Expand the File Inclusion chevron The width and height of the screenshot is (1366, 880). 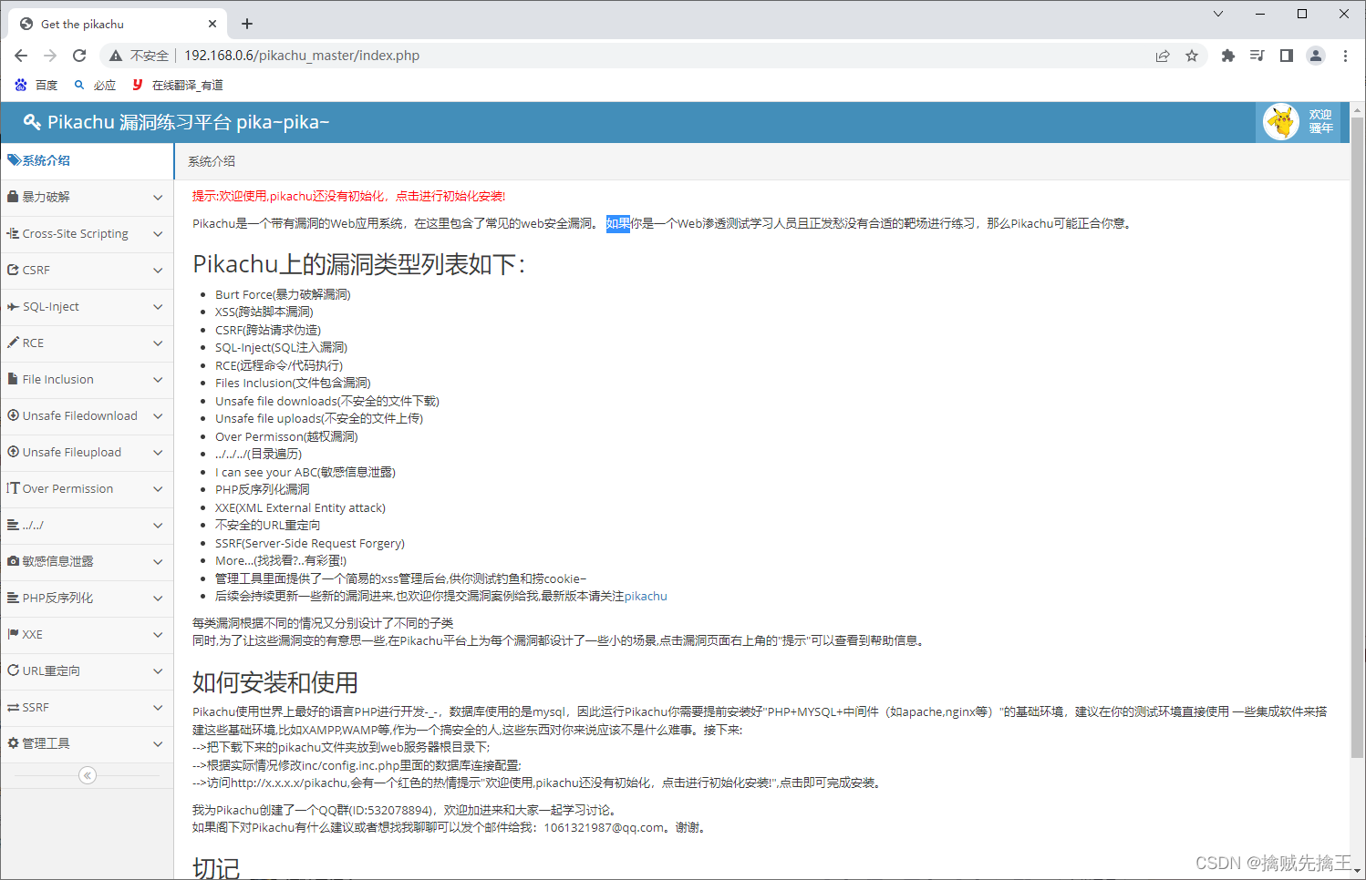click(158, 380)
